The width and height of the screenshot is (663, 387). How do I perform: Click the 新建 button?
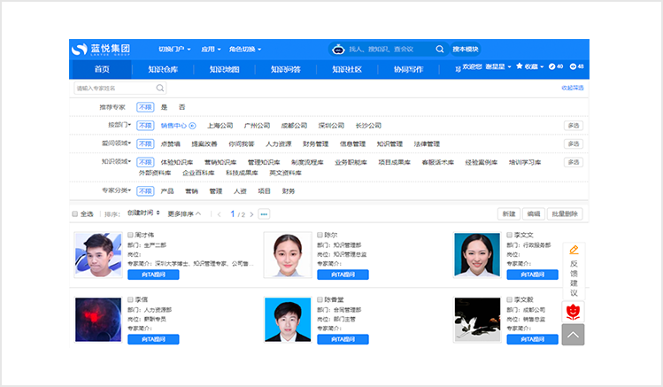(508, 214)
